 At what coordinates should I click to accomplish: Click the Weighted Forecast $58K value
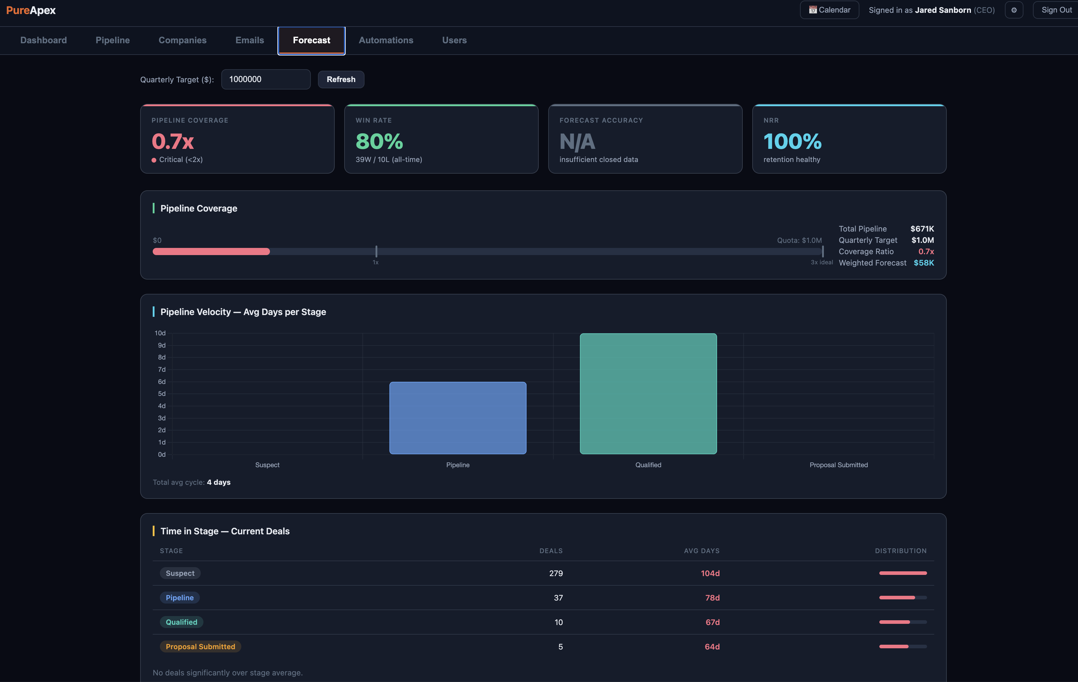(923, 263)
